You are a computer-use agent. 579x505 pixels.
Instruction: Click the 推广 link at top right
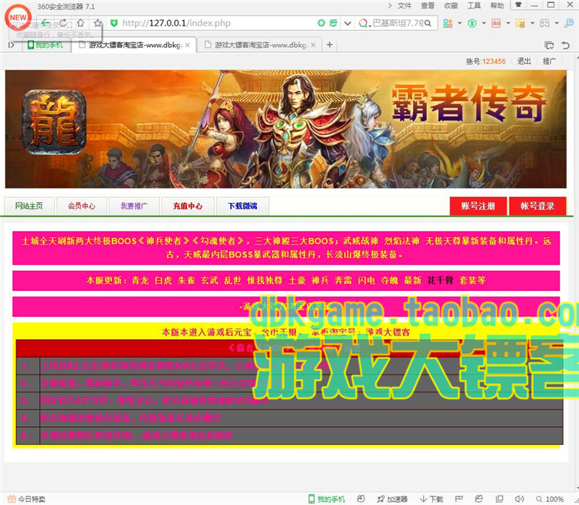tap(549, 61)
